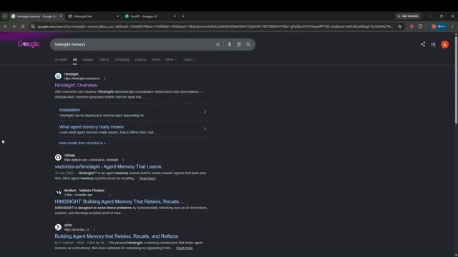This screenshot has height=257, width=458.
Task: Switch to Shopping tab
Action: [122, 59]
